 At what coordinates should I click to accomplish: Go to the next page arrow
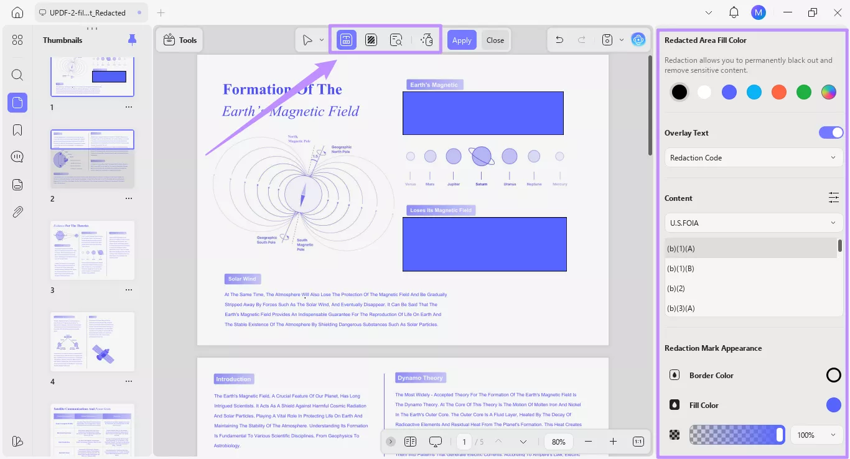[x=523, y=442]
